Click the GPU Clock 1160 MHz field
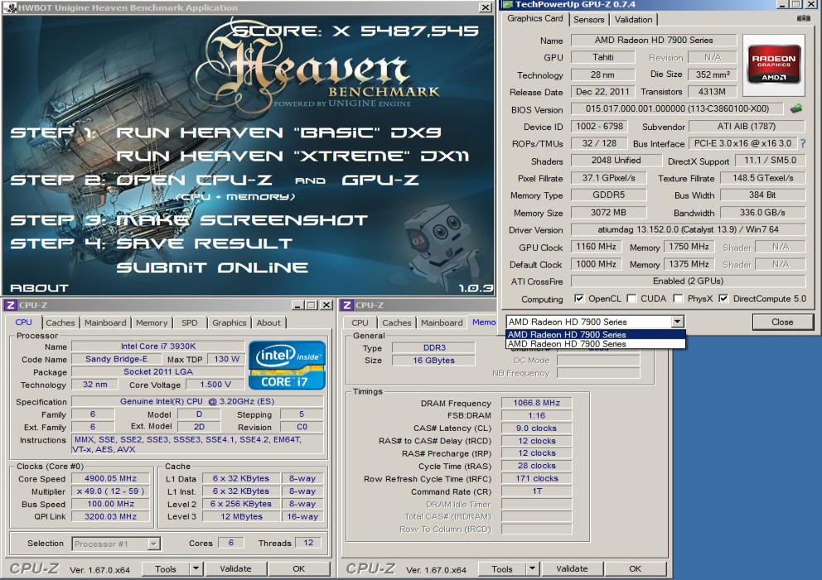822x580 pixels. pyautogui.click(x=596, y=246)
